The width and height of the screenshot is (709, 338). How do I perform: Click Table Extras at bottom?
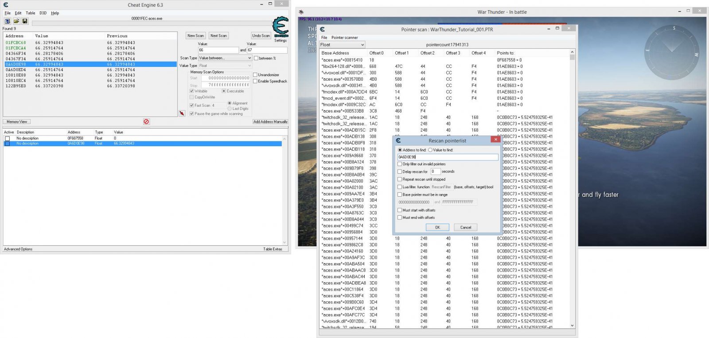coord(273,249)
